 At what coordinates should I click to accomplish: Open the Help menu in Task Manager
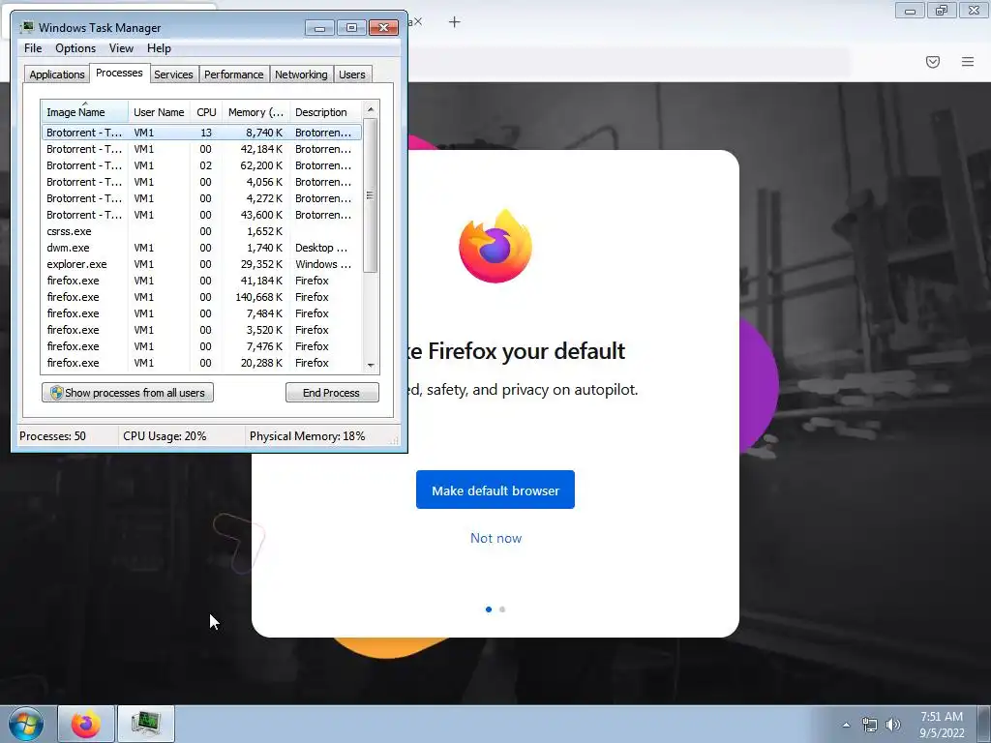[x=159, y=48]
